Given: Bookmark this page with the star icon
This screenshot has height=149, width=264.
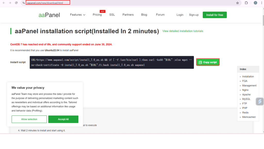Looking at the screenshot, I should click(x=237, y=3).
